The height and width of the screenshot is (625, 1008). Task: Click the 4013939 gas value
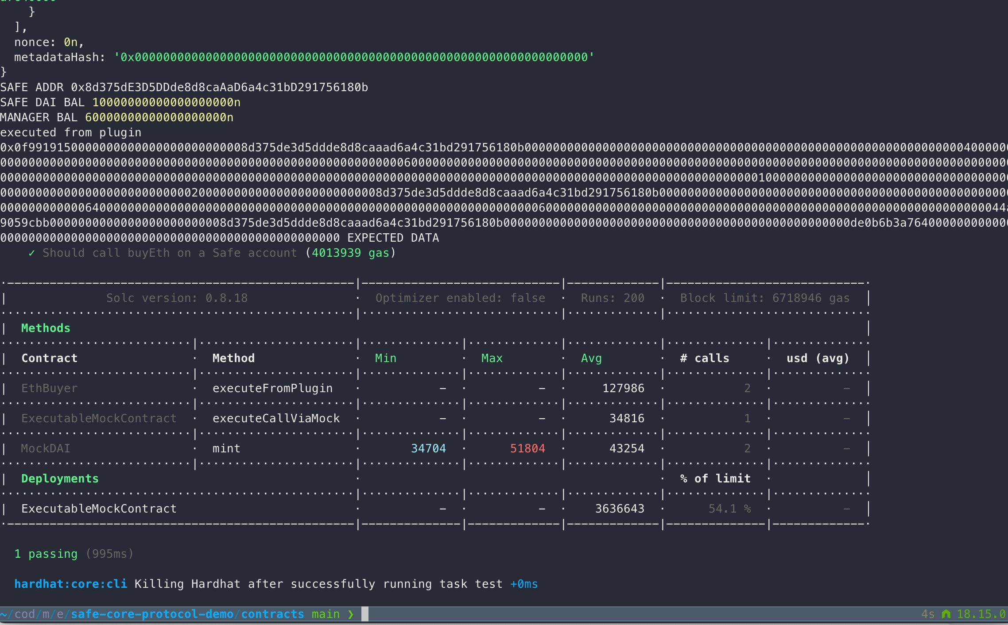coord(350,253)
